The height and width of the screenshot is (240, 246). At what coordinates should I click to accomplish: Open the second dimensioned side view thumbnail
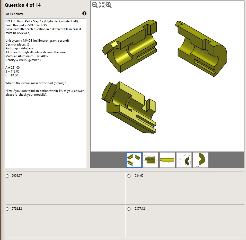coord(151,160)
